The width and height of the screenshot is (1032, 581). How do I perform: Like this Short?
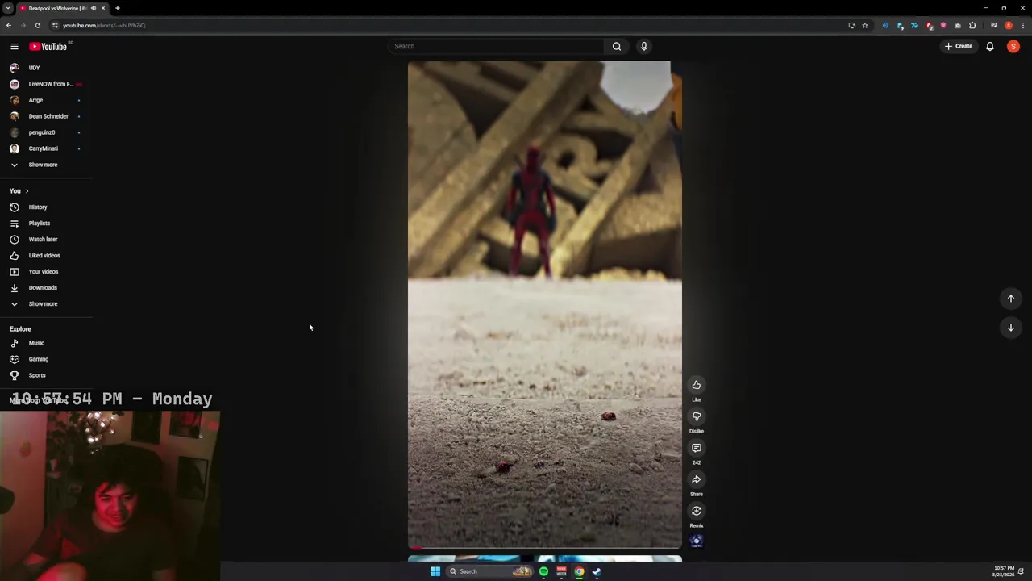[x=697, y=385]
